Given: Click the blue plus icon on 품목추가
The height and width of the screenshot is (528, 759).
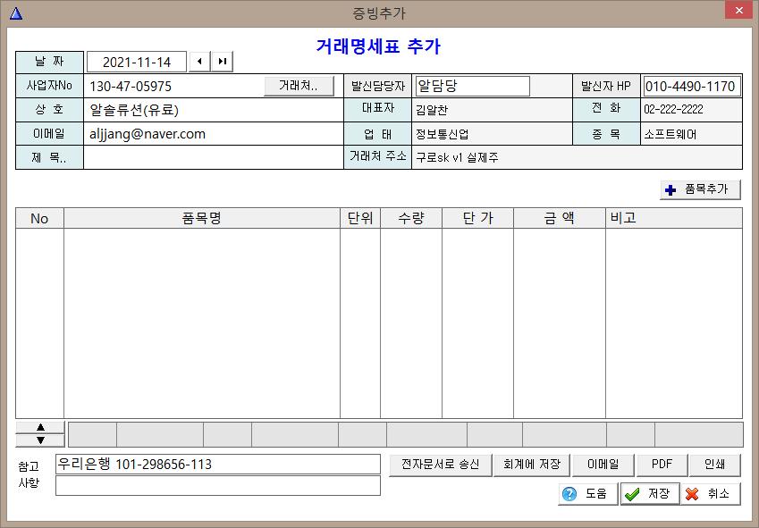Looking at the screenshot, I should (670, 190).
